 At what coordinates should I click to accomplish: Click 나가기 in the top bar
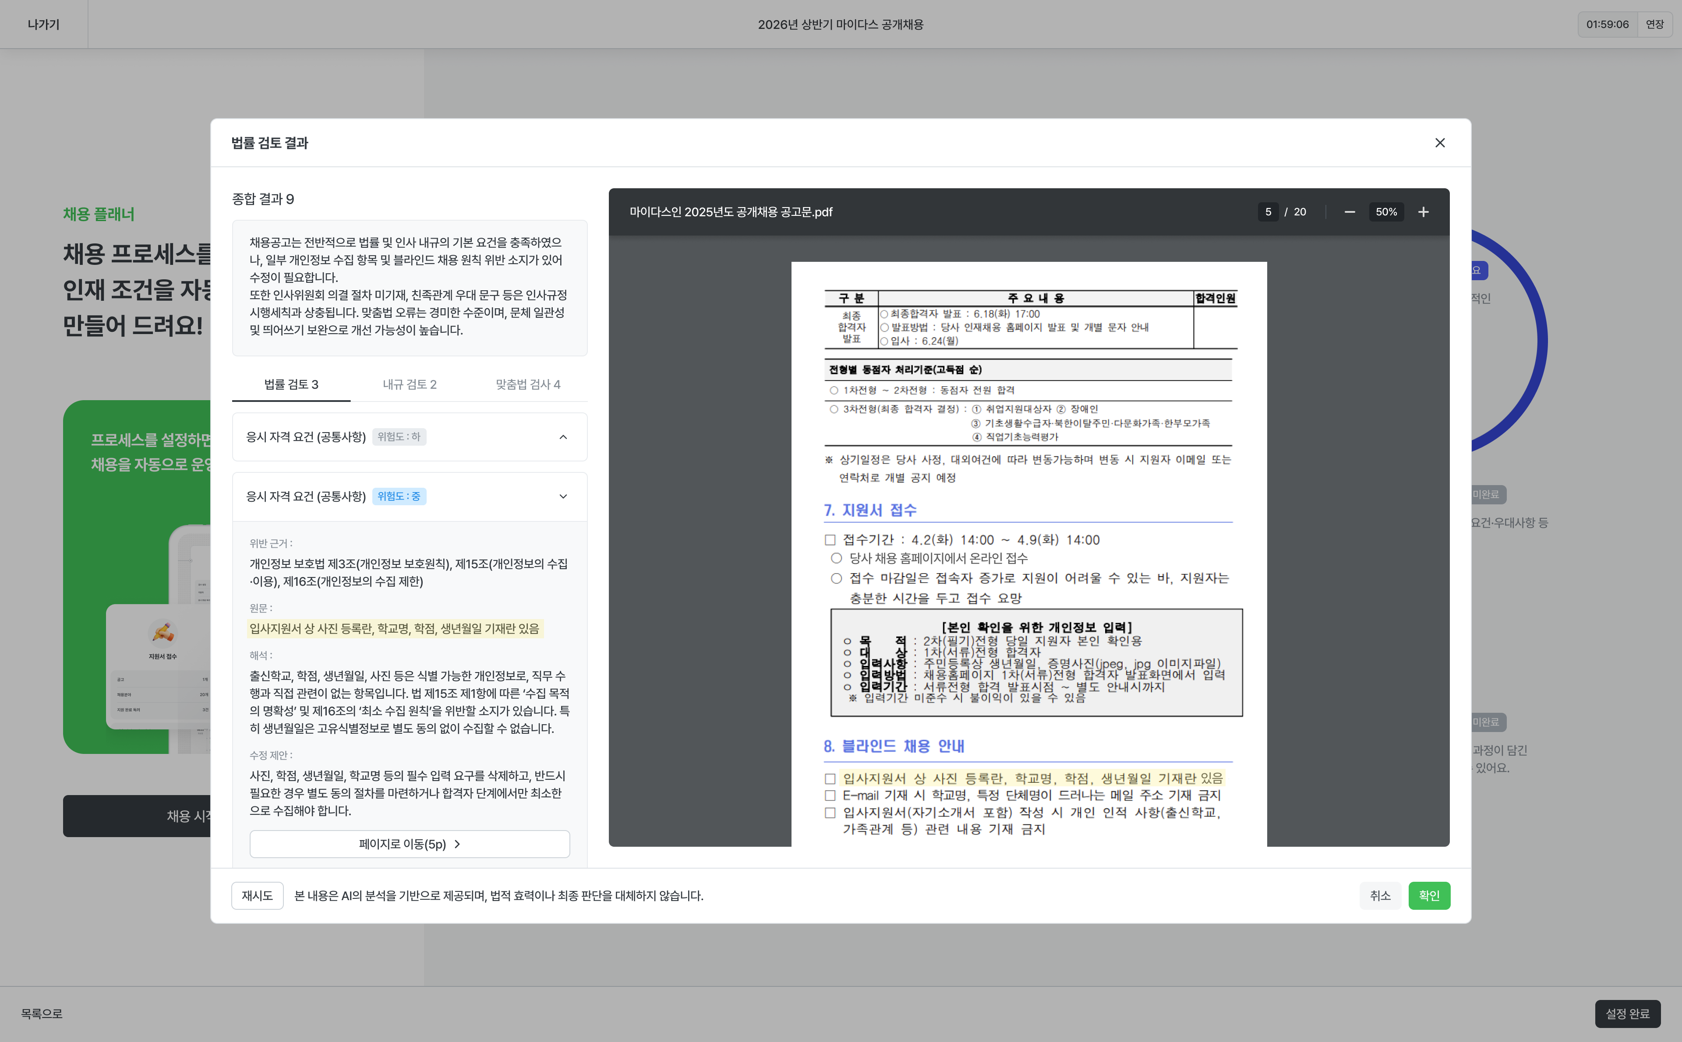(x=43, y=24)
